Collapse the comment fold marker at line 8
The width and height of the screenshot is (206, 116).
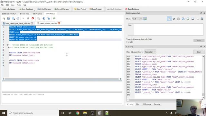(x=8, y=45)
